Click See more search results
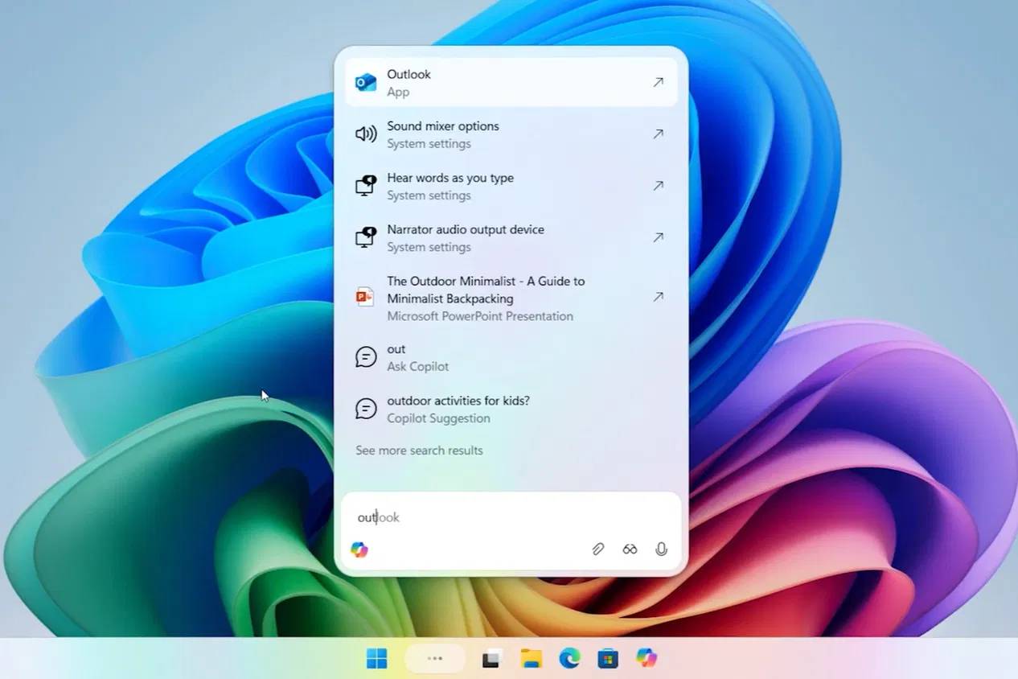Viewport: 1018px width, 679px height. click(419, 451)
